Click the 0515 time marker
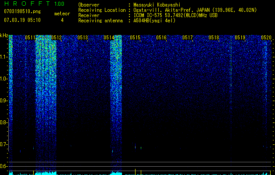 click(135, 38)
